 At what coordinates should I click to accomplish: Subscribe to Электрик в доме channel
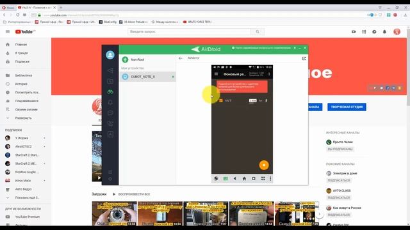click(x=339, y=180)
